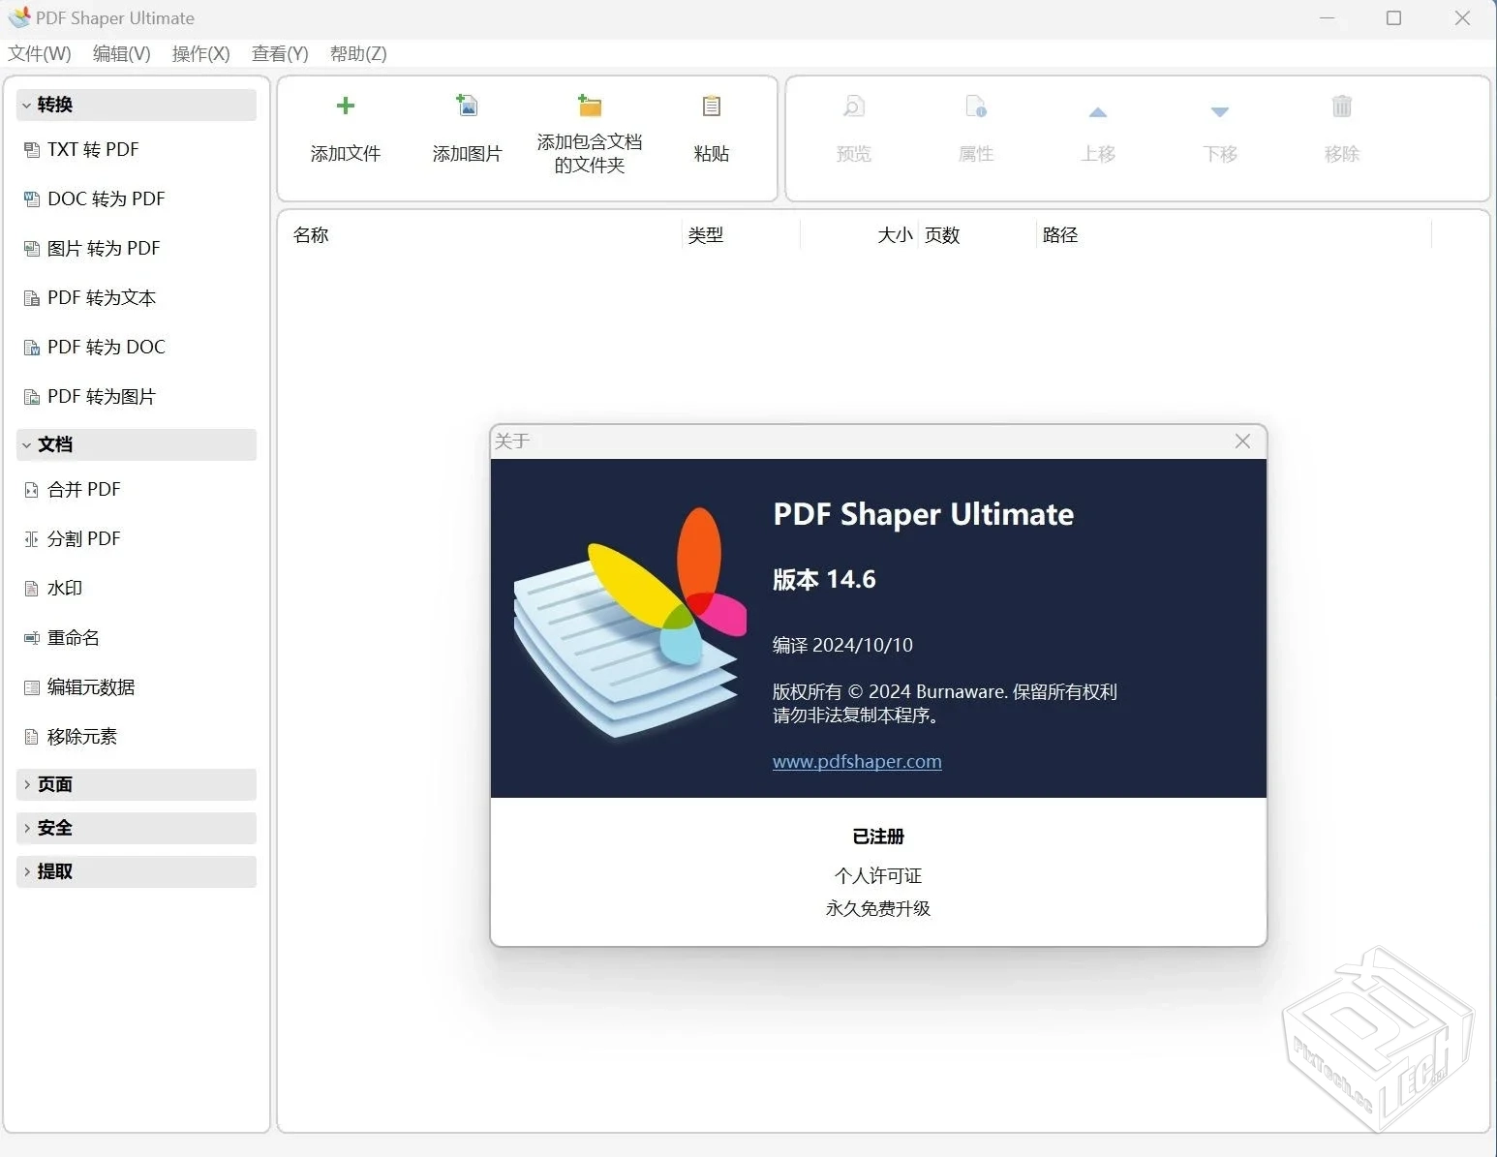This screenshot has width=1497, height=1157.
Task: Select the 分割 PDF tool
Action: coord(82,538)
